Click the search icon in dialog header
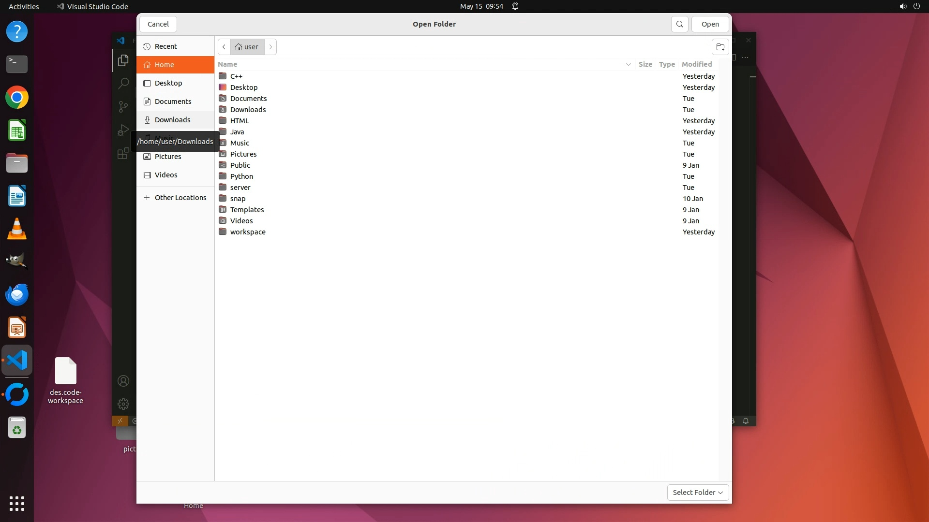 pos(679,24)
